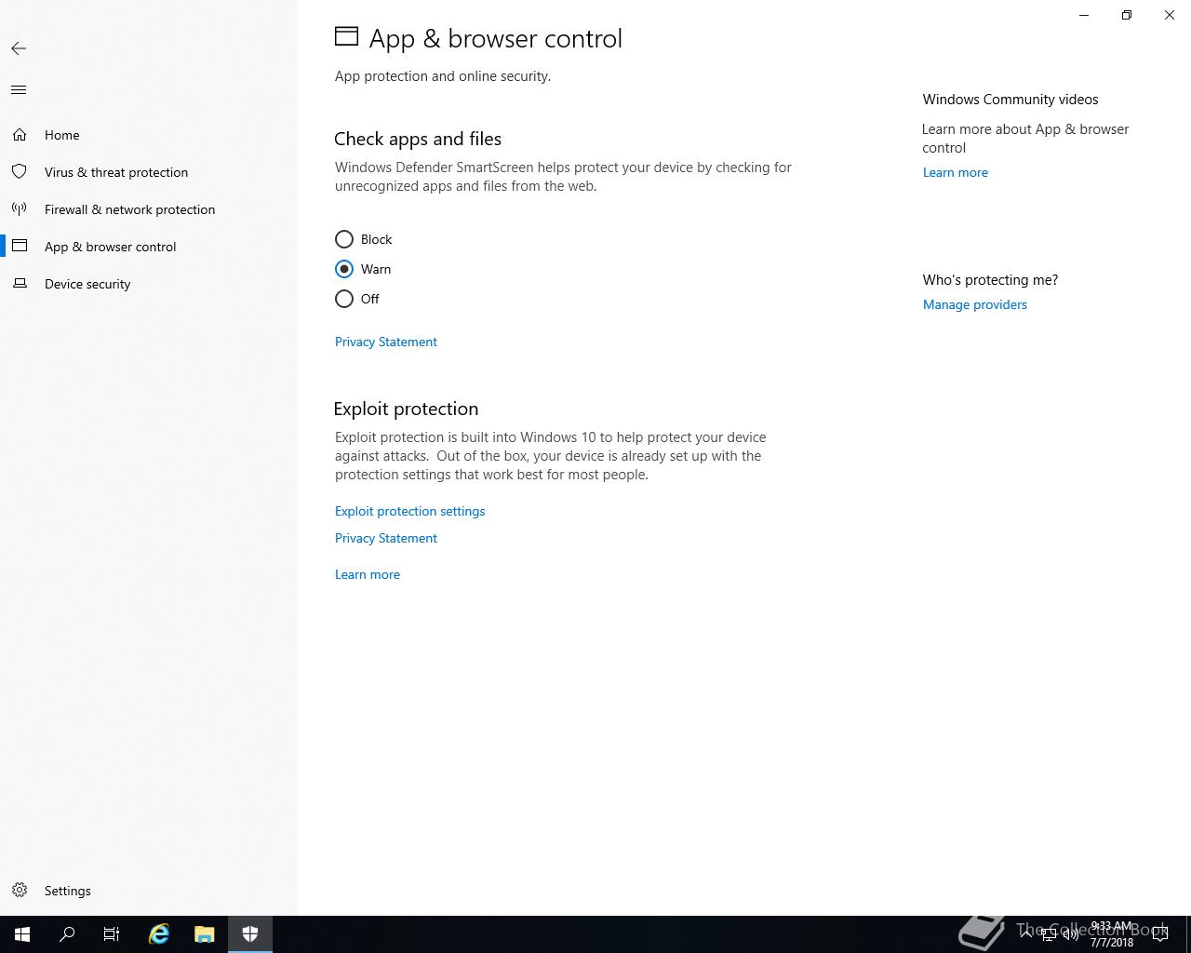Click Windows Community videos heading text
The image size is (1191, 953).
pyautogui.click(x=1010, y=100)
